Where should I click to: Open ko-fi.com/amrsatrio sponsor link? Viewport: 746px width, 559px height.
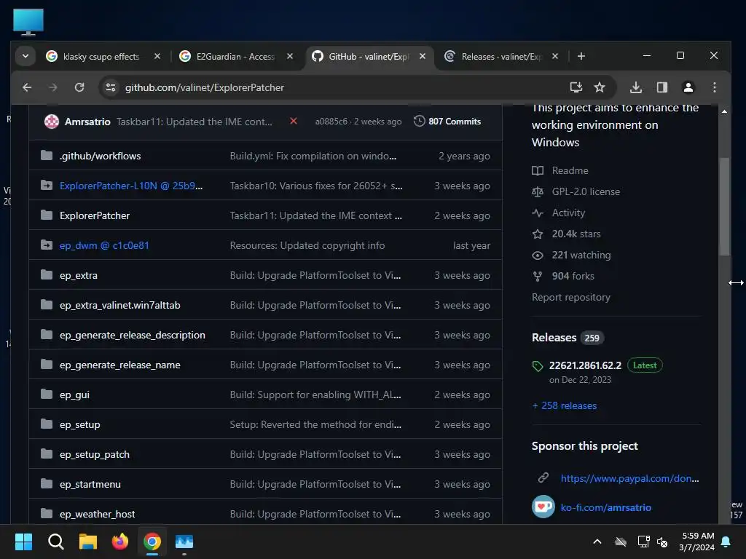tap(605, 507)
